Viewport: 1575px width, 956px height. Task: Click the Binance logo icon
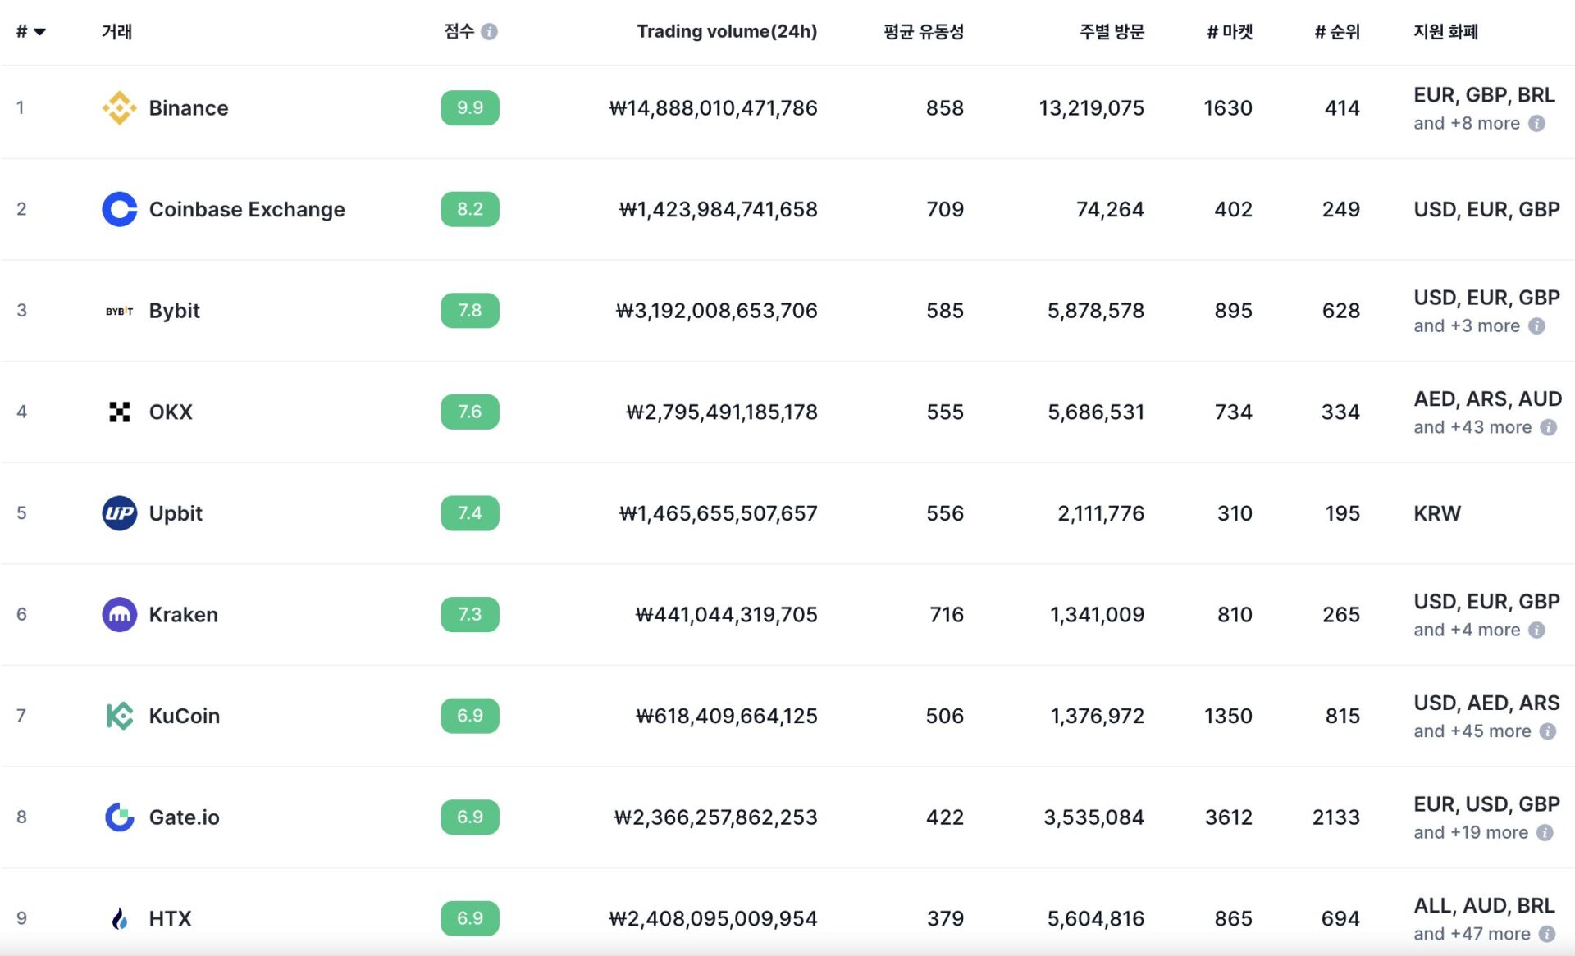coord(119,108)
